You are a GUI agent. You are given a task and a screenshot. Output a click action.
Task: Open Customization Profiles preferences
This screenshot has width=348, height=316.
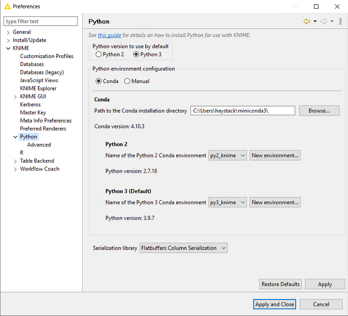47,56
